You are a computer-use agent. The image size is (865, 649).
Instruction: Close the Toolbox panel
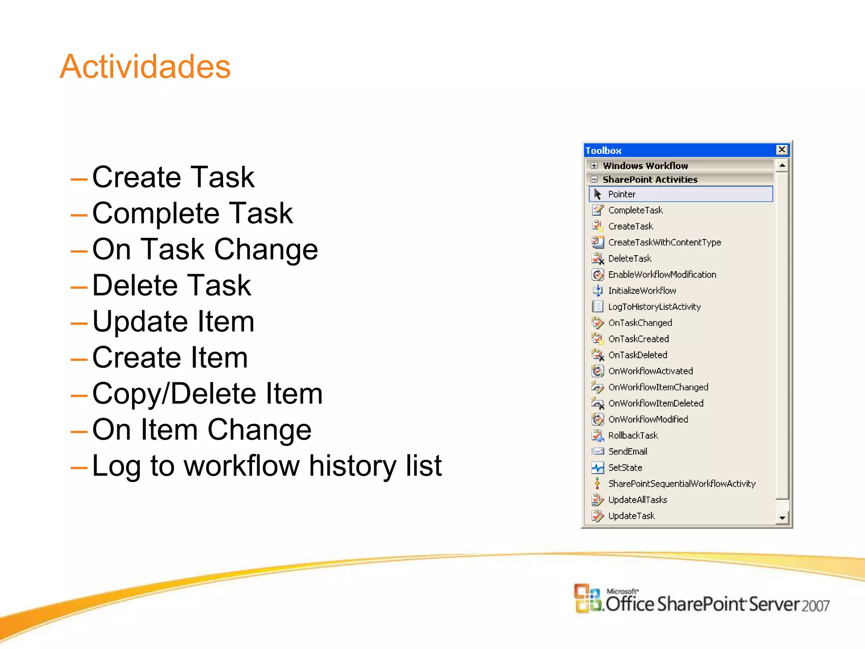point(782,150)
